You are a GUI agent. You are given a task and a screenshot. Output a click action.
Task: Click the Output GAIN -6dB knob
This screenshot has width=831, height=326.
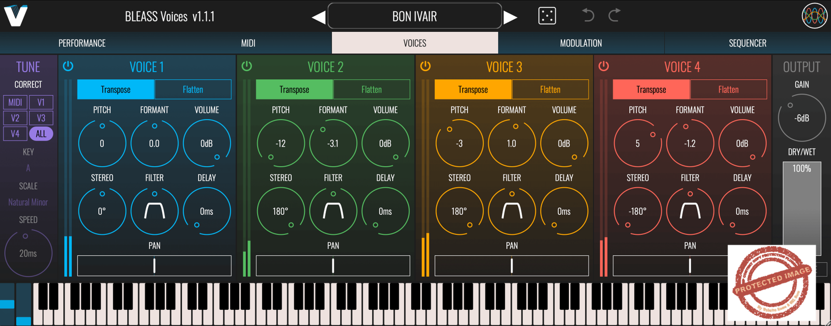click(802, 118)
